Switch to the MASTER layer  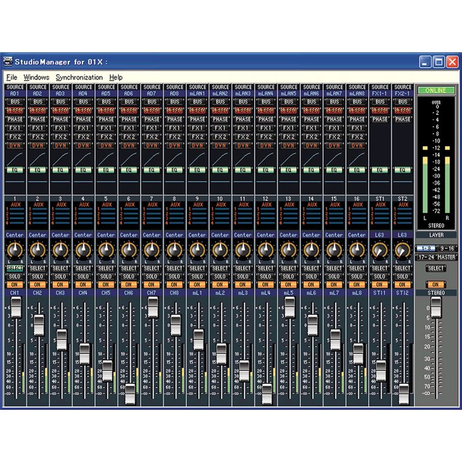pyautogui.click(x=447, y=256)
